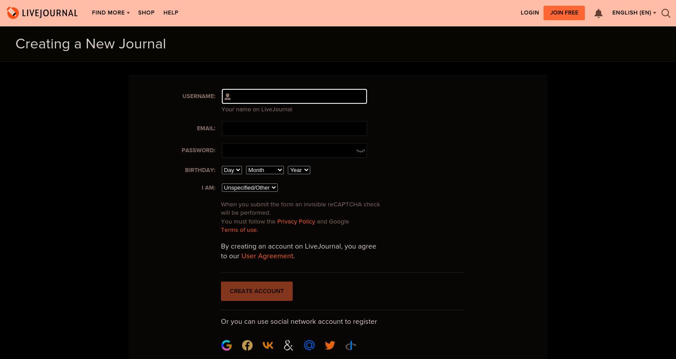Register with the ampersand network icon

[x=289, y=345]
